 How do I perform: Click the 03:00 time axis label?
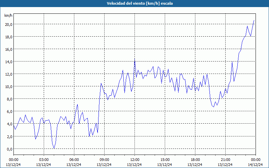[x=44, y=160]
